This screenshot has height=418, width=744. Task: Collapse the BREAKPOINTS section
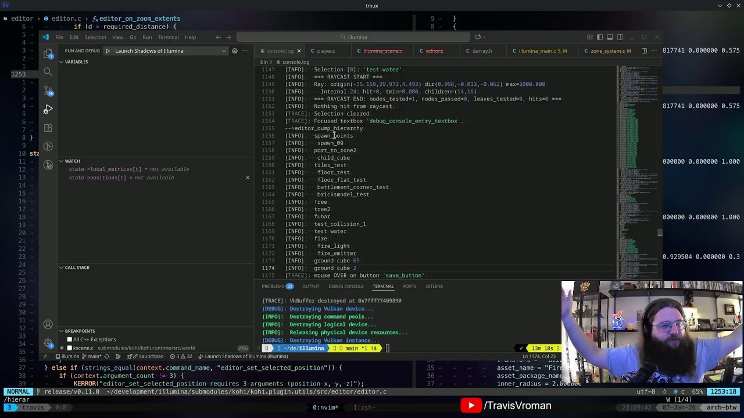(x=80, y=331)
